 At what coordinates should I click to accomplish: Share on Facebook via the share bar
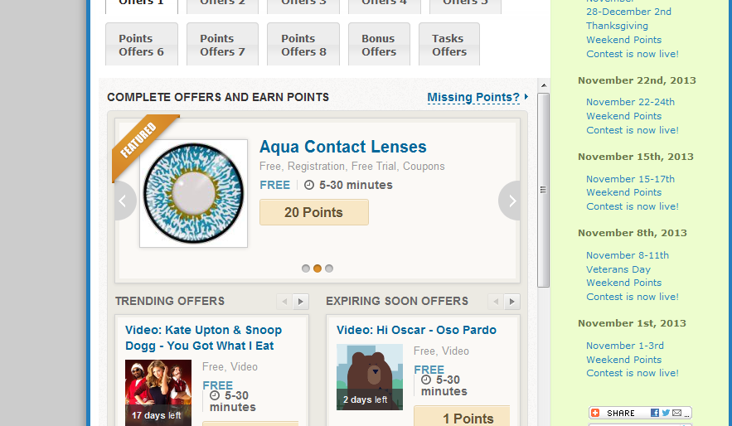pyautogui.click(x=655, y=413)
